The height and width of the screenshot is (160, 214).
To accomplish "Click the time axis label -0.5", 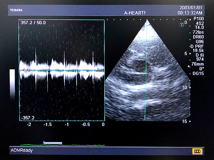I will click(86, 124).
